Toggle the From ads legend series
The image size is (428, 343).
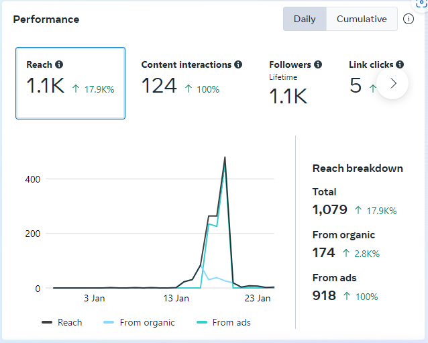tap(223, 322)
